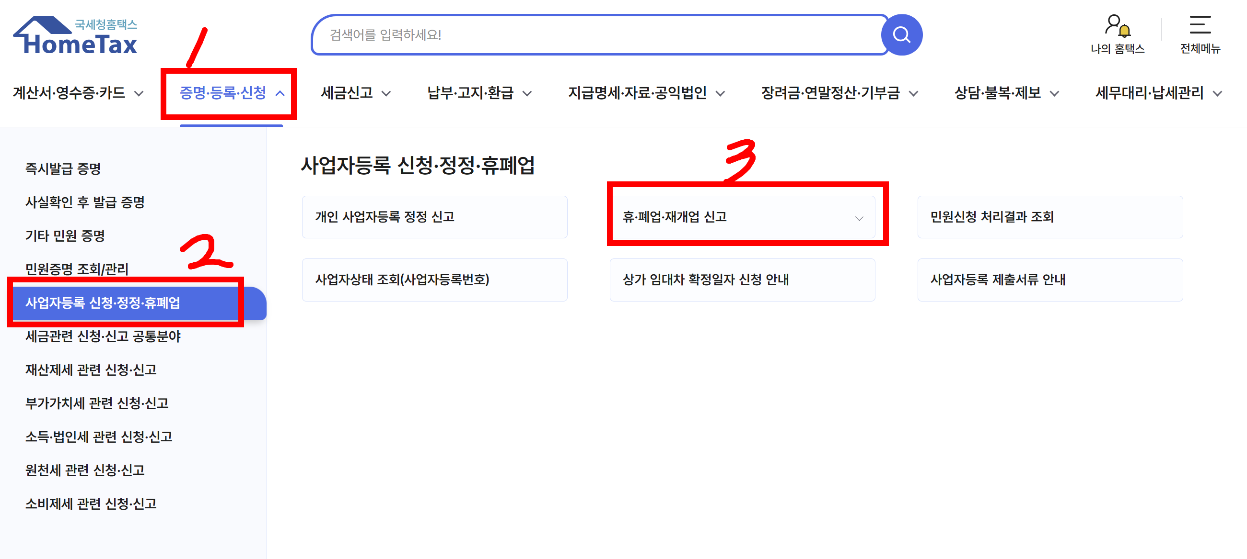Screen dimensions: 1247x559
Task: Select 사업자등록 신청·정정·휴폐업 sidebar item
Action: click(x=103, y=302)
